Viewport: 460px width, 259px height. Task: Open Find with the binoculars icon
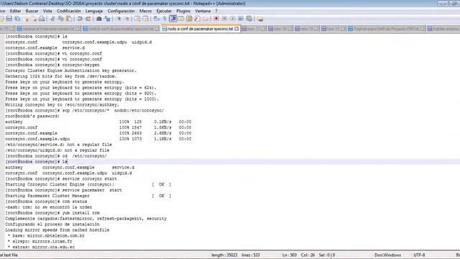(x=99, y=19)
